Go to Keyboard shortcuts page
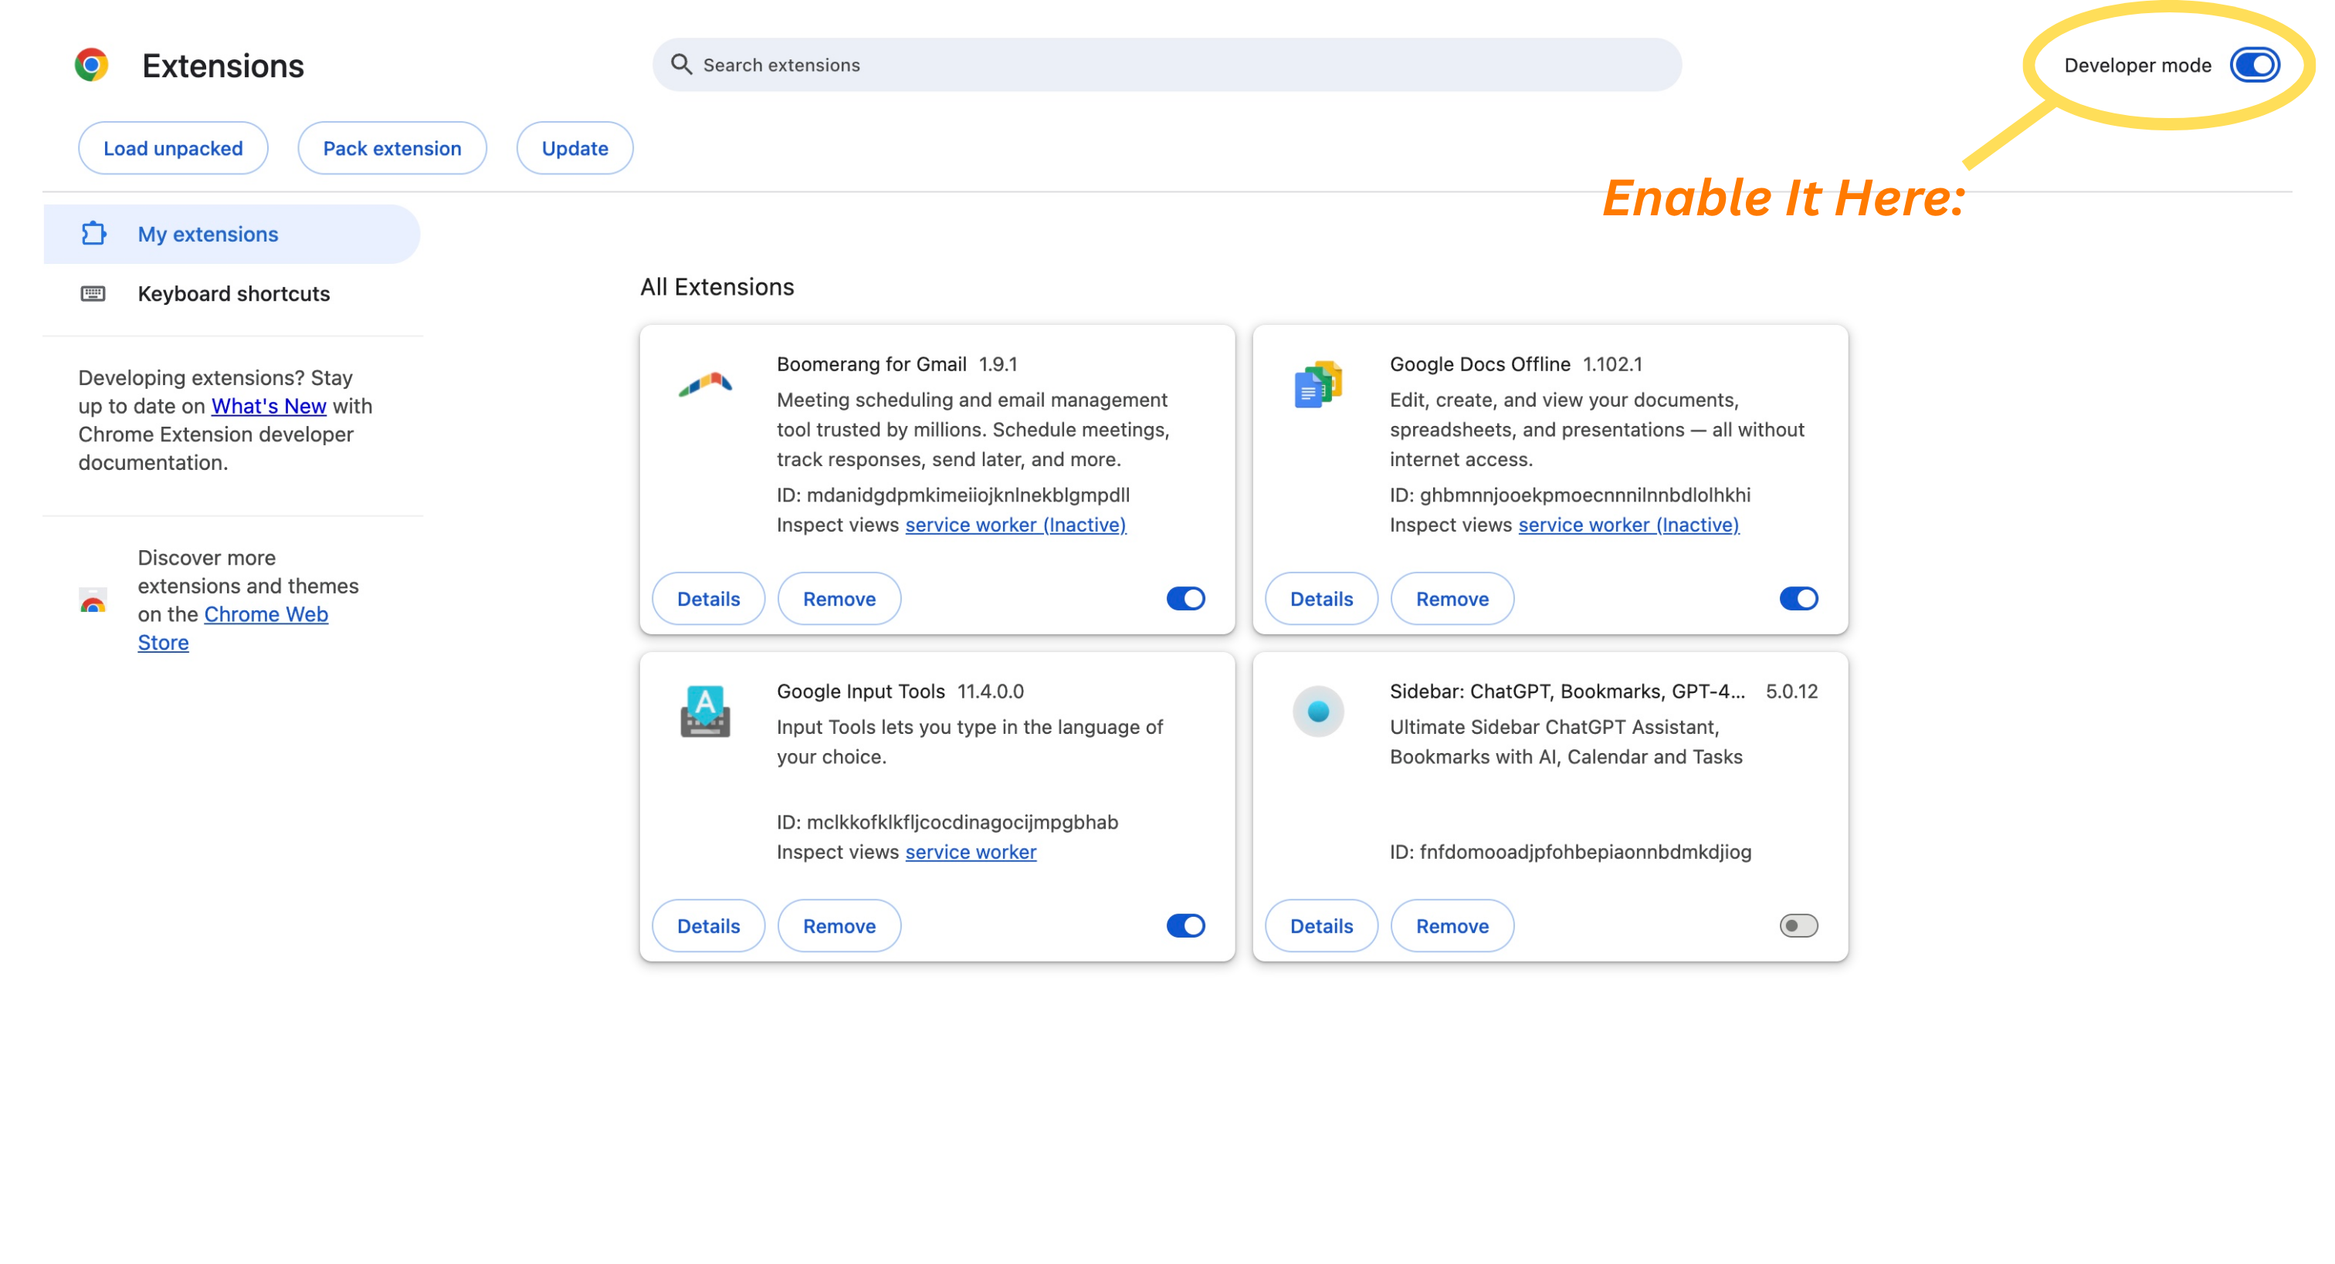This screenshot has width=2335, height=1264. [233, 293]
